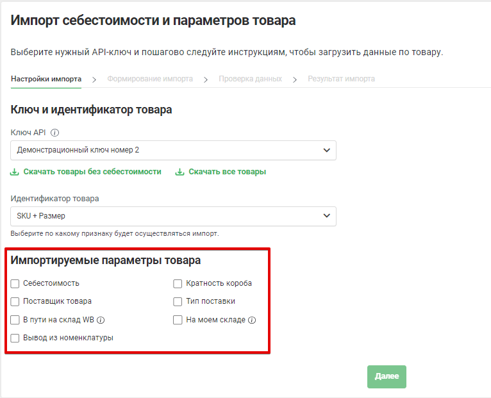This screenshot has height=398, width=491.
Task: Click the info icon next to Ключ API
Action: pyautogui.click(x=54, y=133)
